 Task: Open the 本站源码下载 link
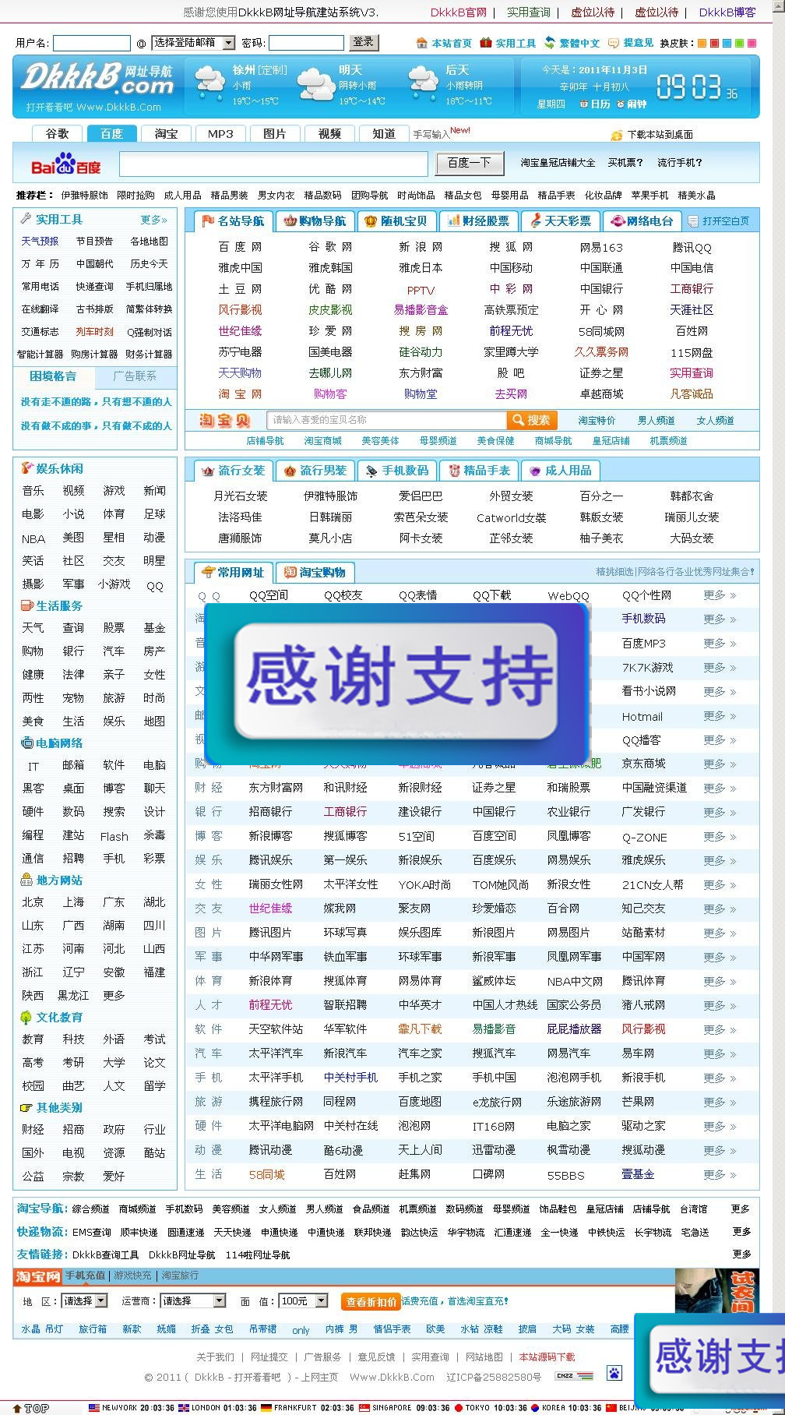tap(547, 1357)
